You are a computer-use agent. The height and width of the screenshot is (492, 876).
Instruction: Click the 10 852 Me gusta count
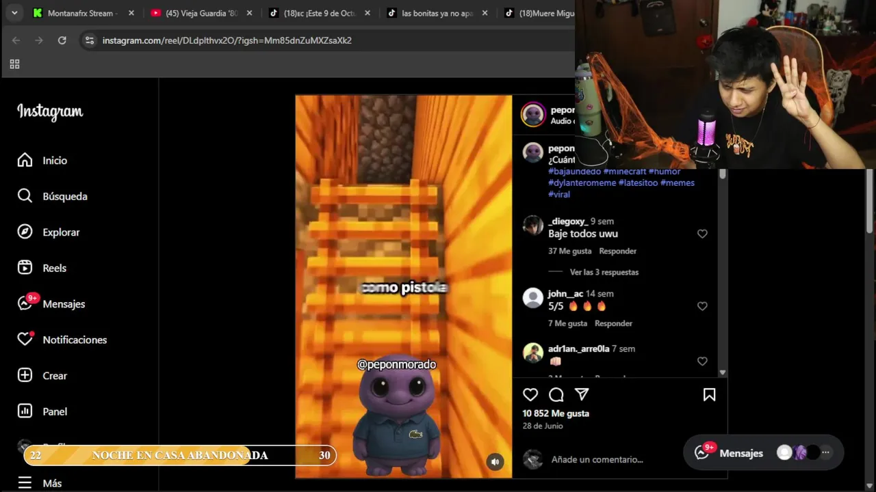[556, 413]
